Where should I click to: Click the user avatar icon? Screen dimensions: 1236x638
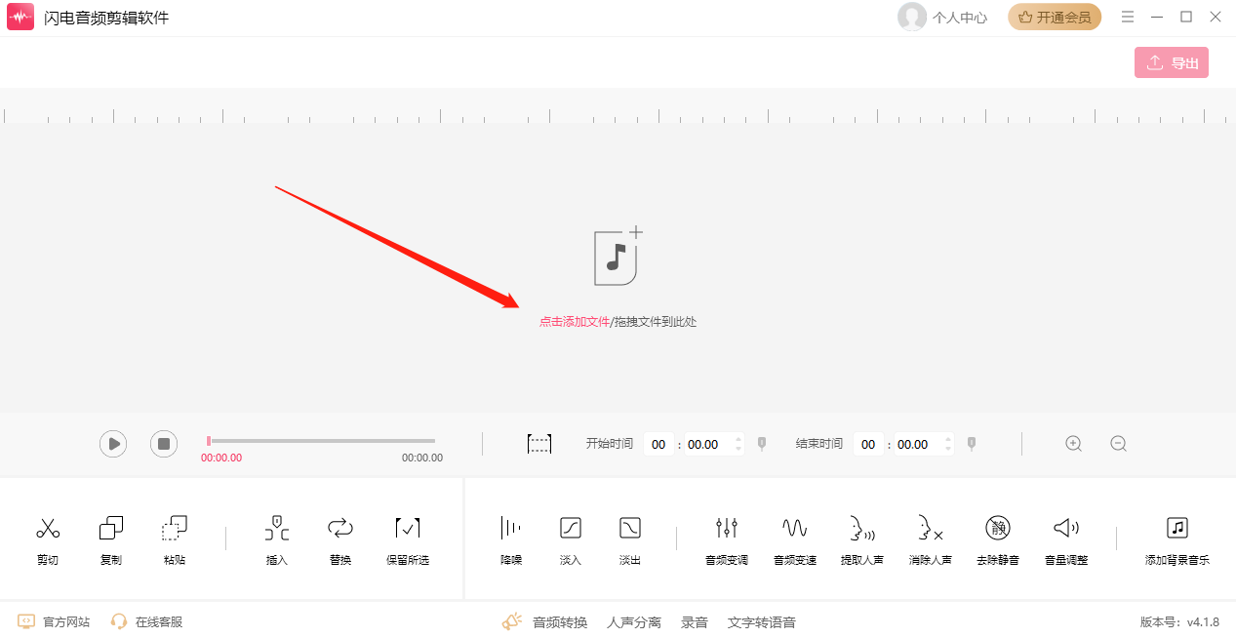click(912, 17)
